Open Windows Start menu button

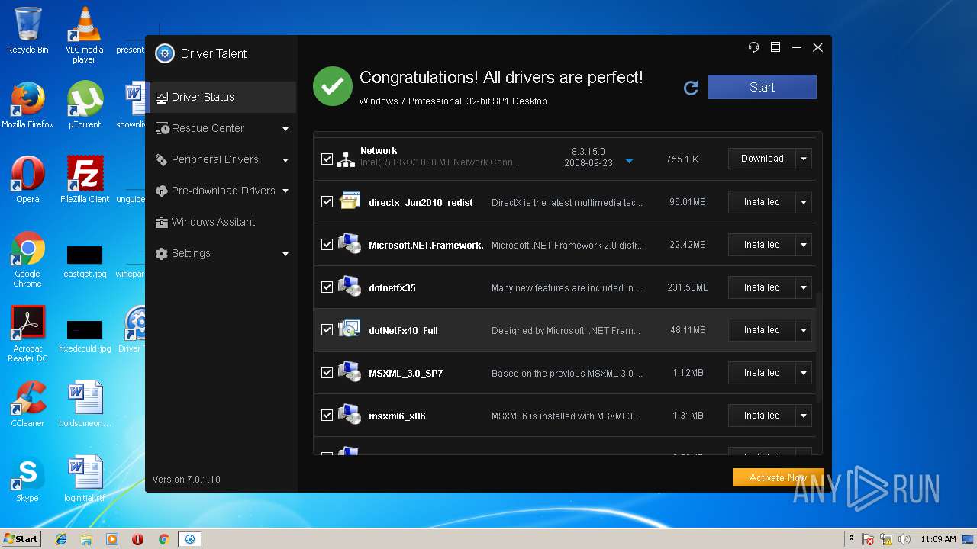click(21, 539)
